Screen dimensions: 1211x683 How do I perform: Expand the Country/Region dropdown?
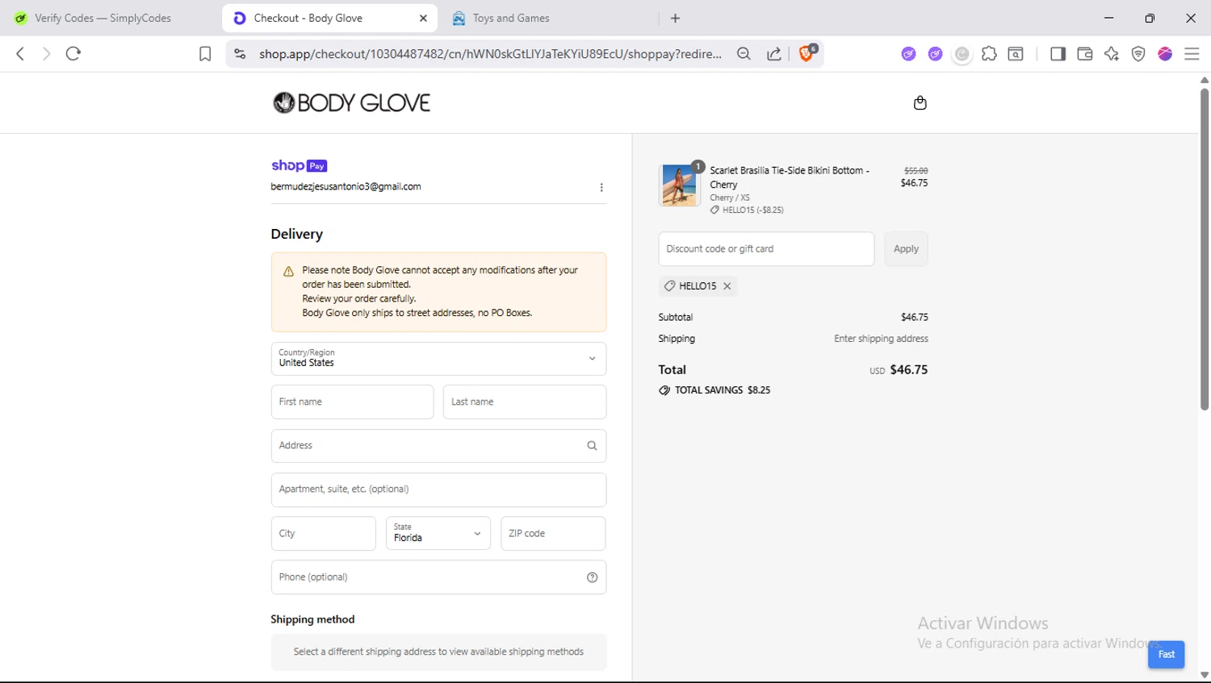(438, 359)
